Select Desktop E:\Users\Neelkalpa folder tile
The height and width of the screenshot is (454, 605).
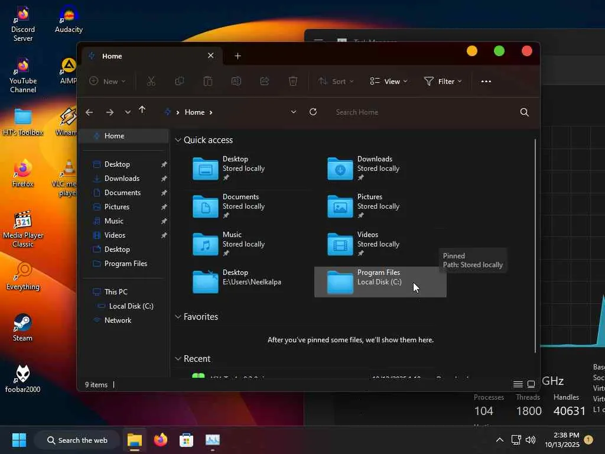(245, 282)
